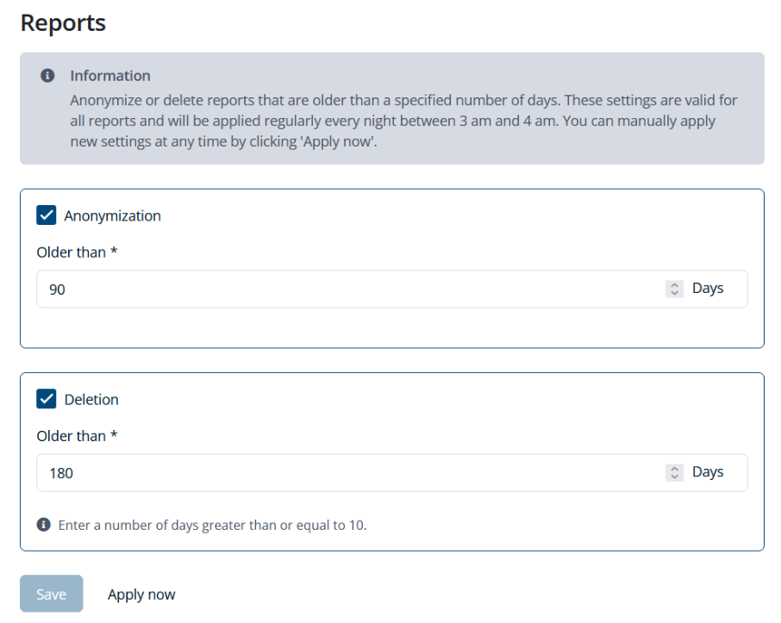781x623 pixels.
Task: Click the Anonymization label text
Action: [113, 215]
